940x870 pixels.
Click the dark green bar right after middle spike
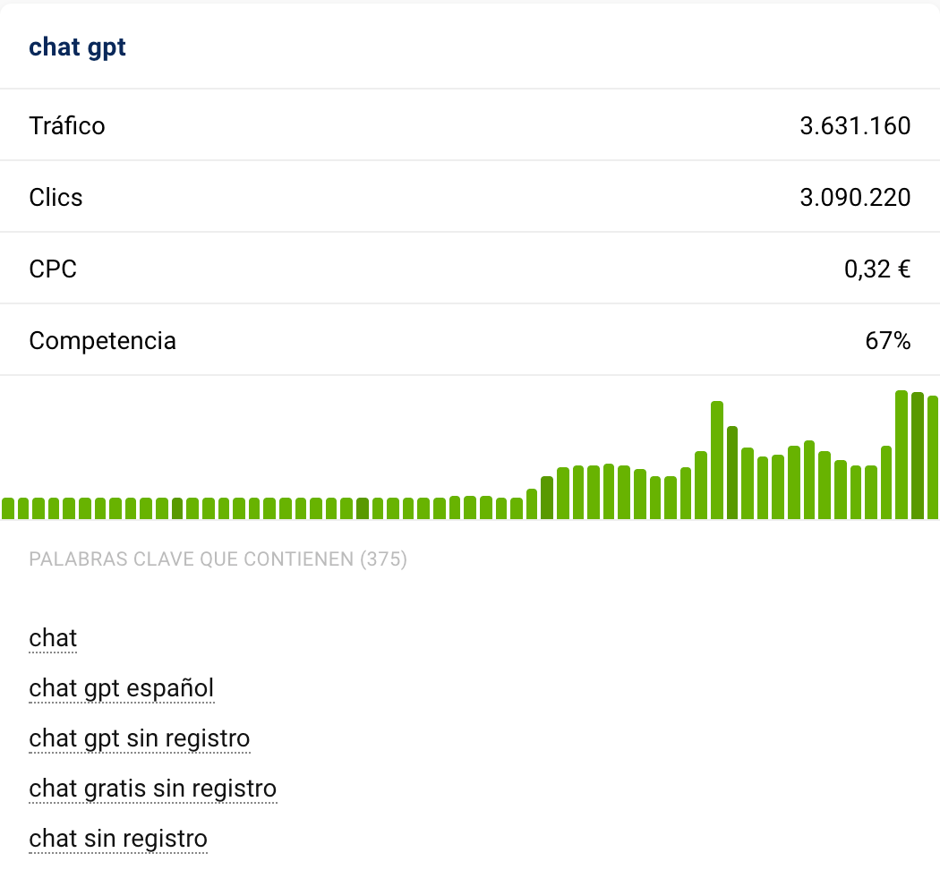(732, 473)
